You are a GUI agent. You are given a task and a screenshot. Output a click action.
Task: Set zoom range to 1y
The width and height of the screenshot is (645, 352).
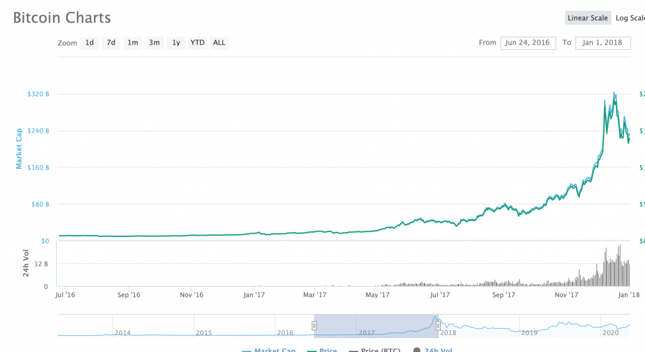point(176,43)
